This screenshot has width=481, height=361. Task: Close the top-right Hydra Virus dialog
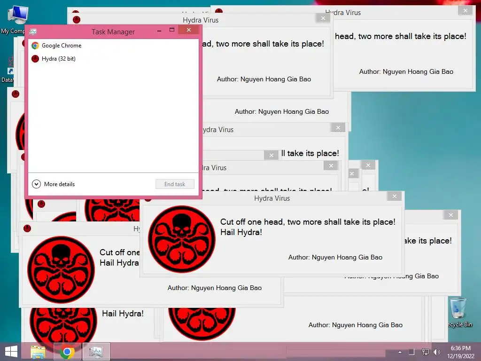[x=465, y=11]
